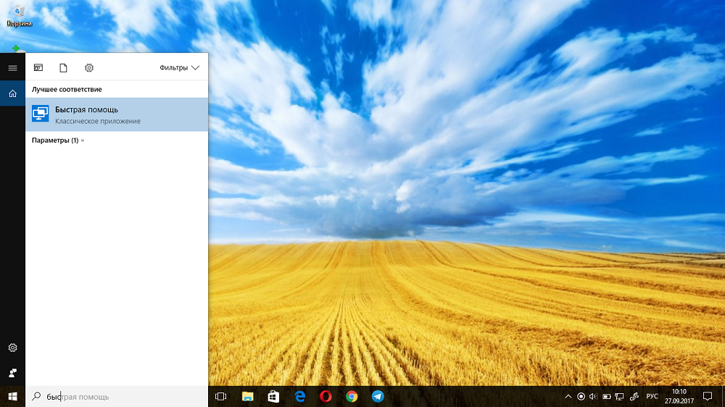Image resolution: width=725 pixels, height=407 pixels.
Task: Open File Explorer from the taskbar
Action: 248,396
